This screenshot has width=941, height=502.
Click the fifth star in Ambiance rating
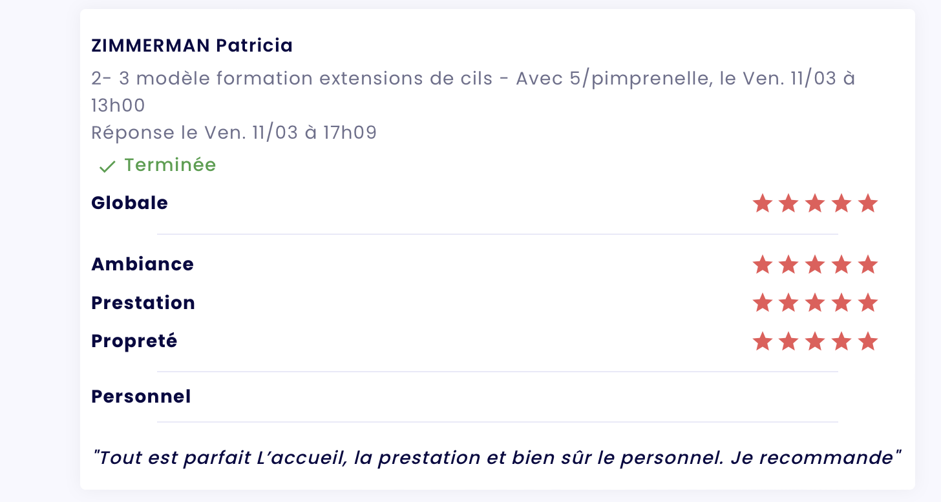[867, 265]
